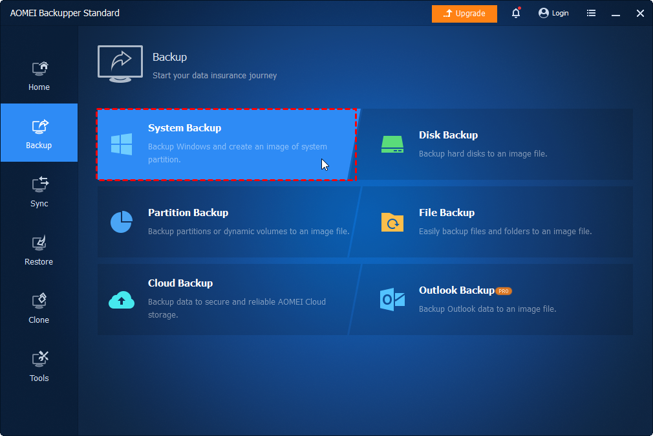653x436 pixels.
Task: Choose the Disk Backup heading
Action: pos(448,135)
